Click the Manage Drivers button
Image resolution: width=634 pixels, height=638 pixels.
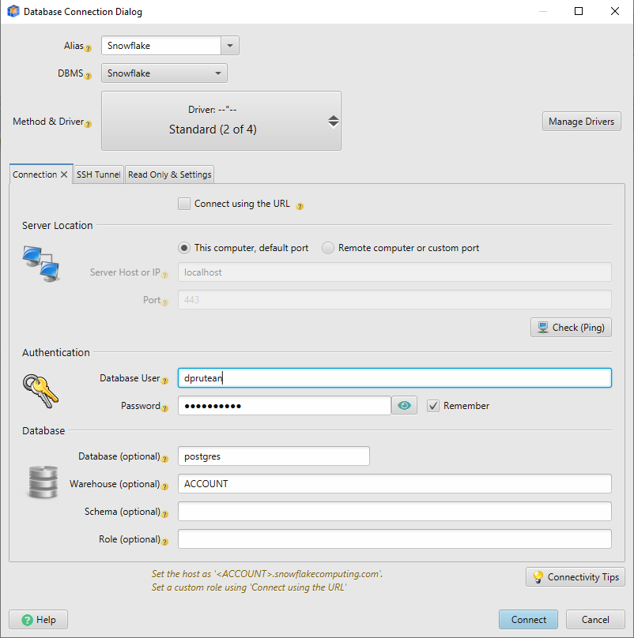[582, 122]
